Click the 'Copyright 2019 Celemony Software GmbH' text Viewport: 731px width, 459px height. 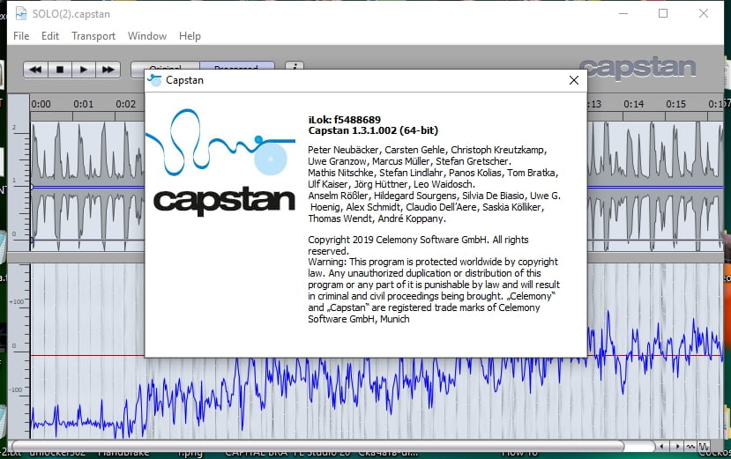click(397, 240)
